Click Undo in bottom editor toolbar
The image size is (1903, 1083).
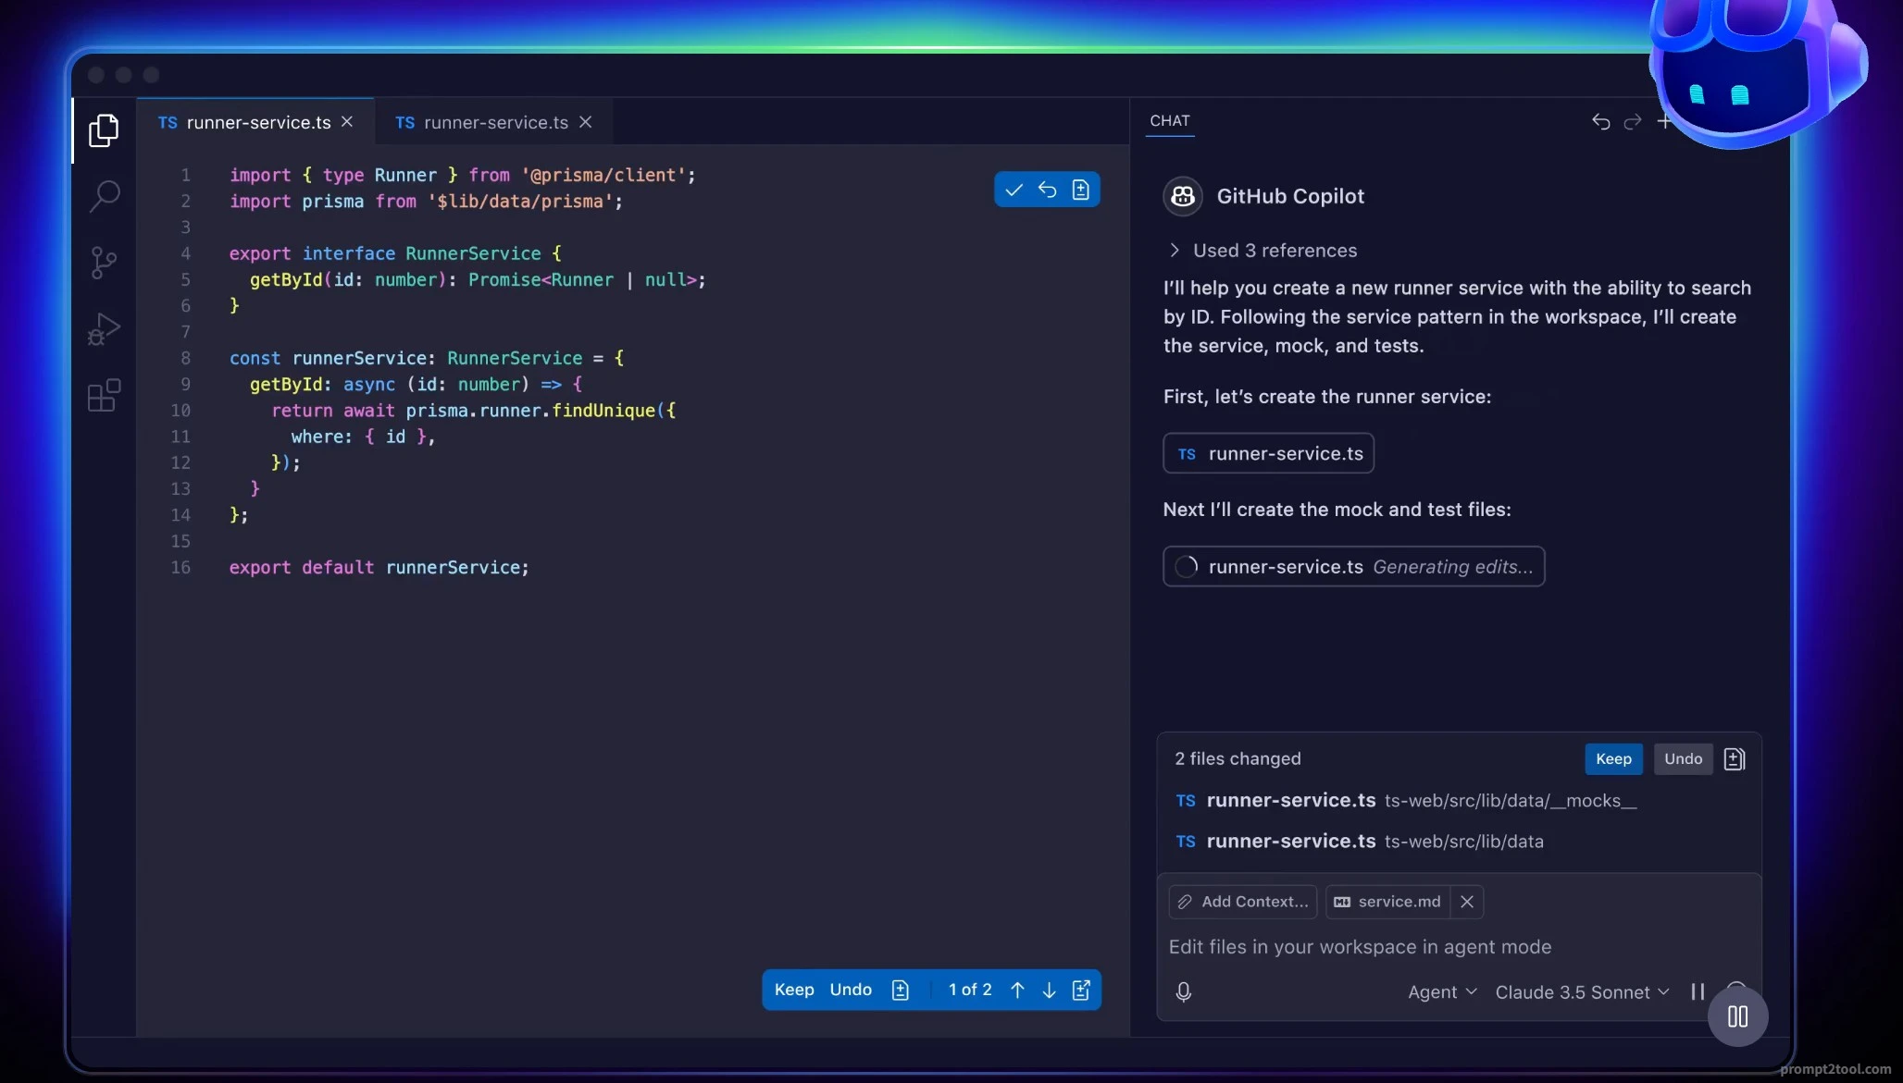tap(851, 990)
